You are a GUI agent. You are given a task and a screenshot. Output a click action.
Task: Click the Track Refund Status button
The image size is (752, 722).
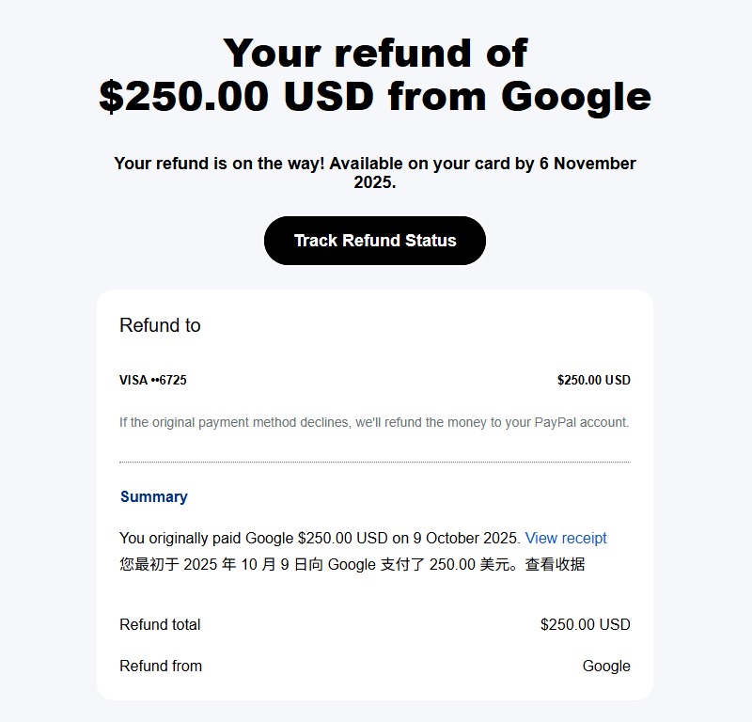click(x=374, y=241)
